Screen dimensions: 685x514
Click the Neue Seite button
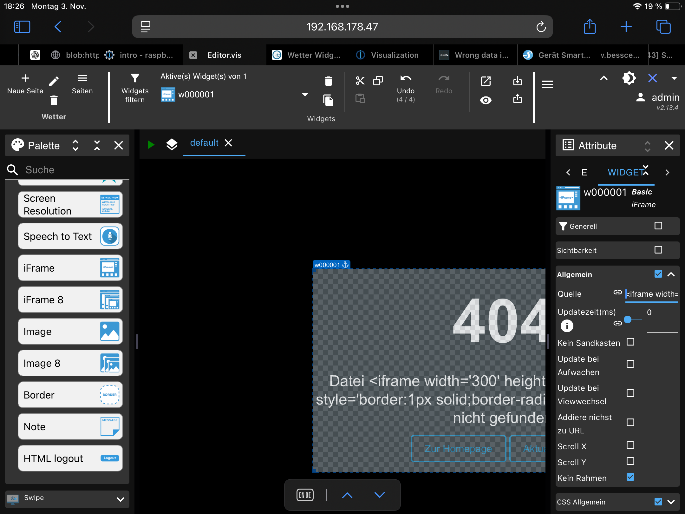click(25, 84)
